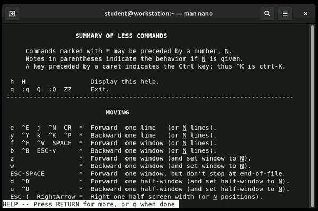318x211 pixels.
Task: Click the 'SUMMARY OF LESS COMMANDS' heading
Action: click(x=121, y=36)
